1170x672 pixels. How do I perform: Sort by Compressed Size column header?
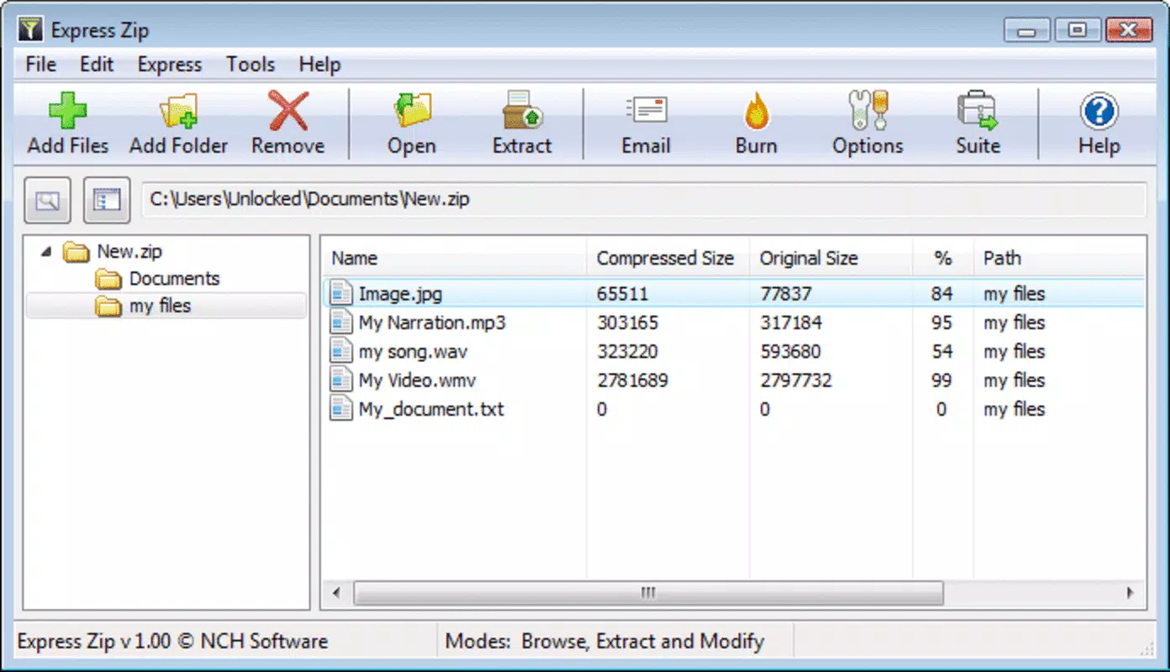[x=667, y=258]
